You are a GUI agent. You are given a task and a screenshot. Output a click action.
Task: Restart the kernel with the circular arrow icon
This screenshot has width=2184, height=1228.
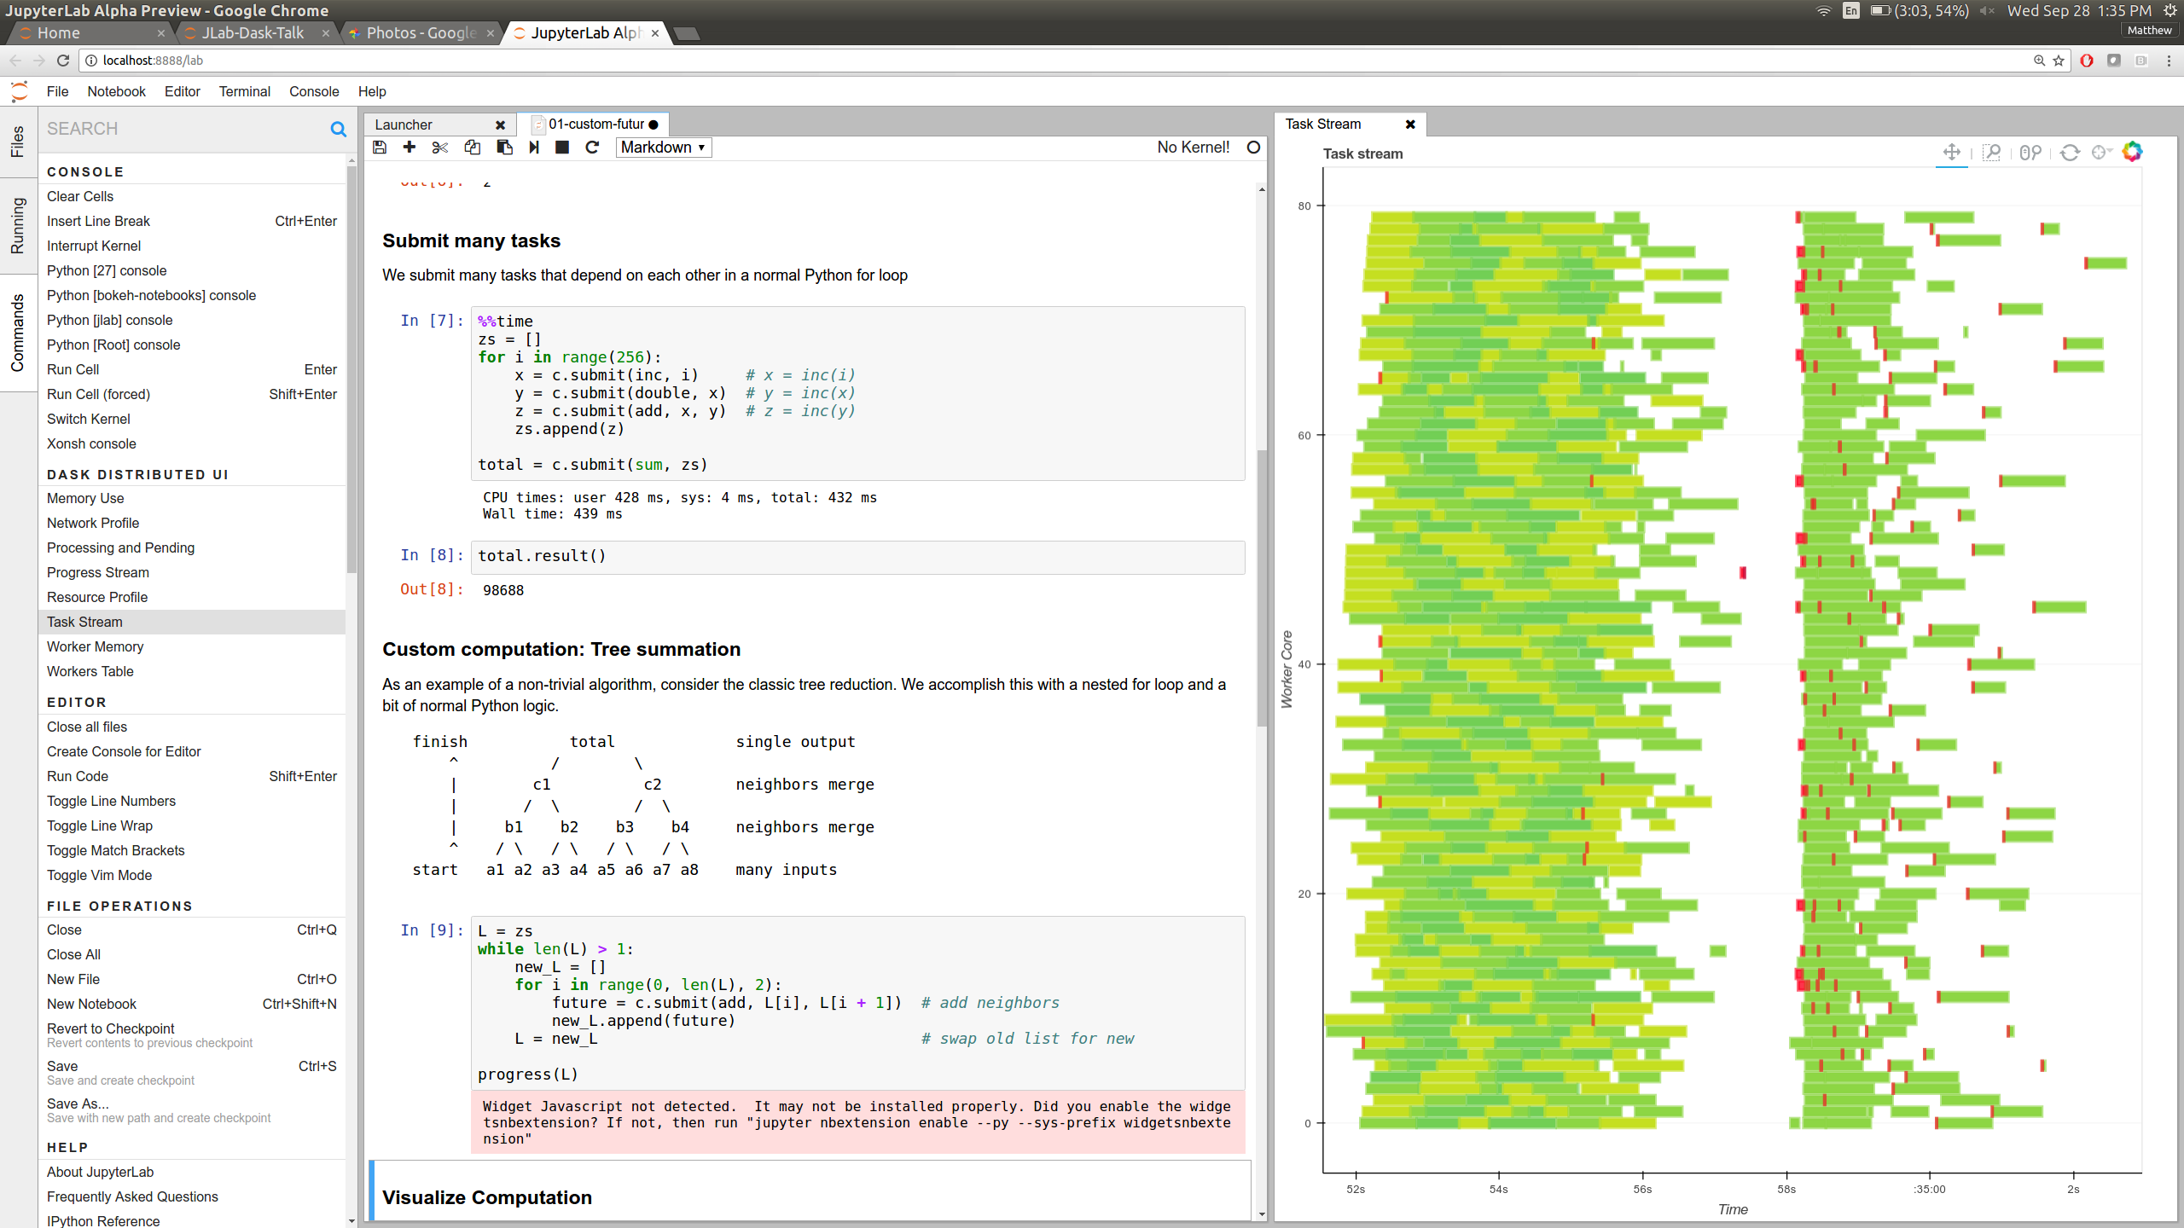(592, 148)
